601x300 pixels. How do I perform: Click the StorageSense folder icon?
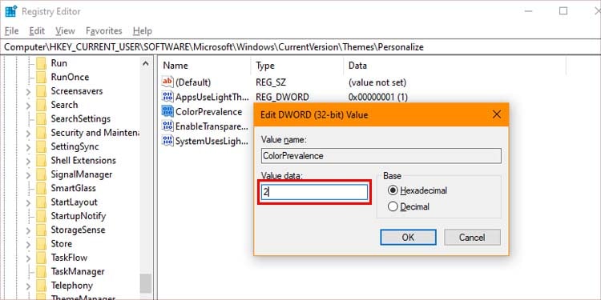coord(41,230)
